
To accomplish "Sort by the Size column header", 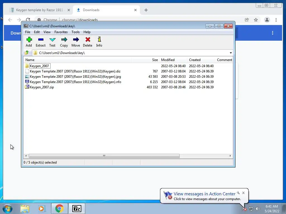I will [145, 60].
